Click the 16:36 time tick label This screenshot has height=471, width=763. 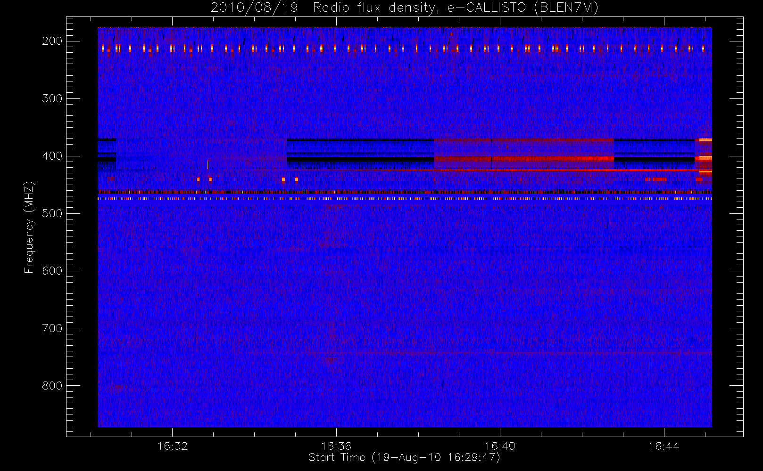[336, 446]
